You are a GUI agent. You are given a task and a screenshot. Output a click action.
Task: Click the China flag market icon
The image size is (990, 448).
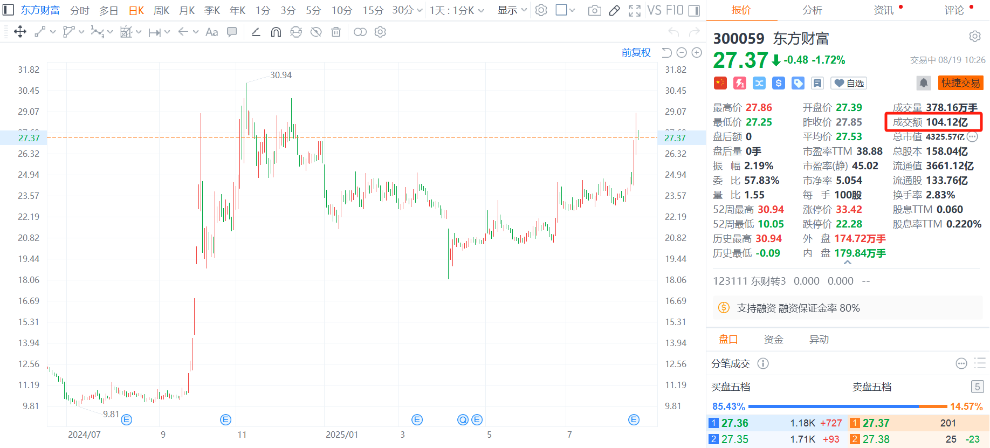720,83
